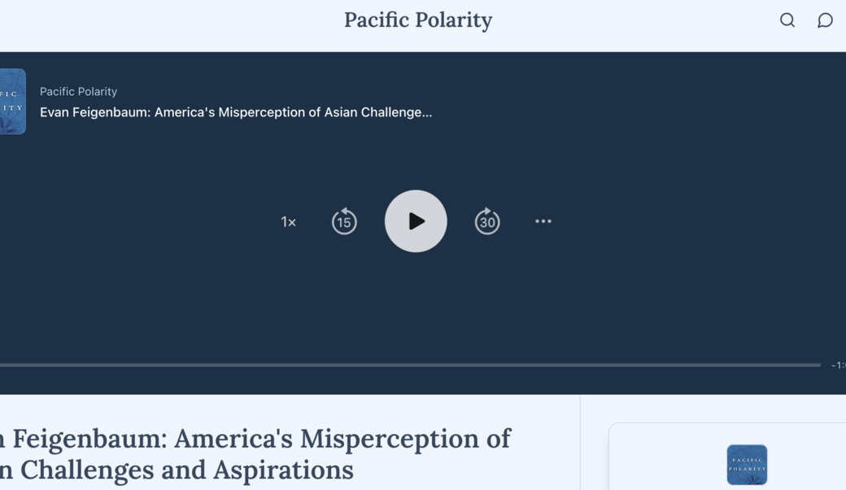Click the Pacific Polarity logo in the sidebar card
The image size is (846, 490).
tap(747, 465)
